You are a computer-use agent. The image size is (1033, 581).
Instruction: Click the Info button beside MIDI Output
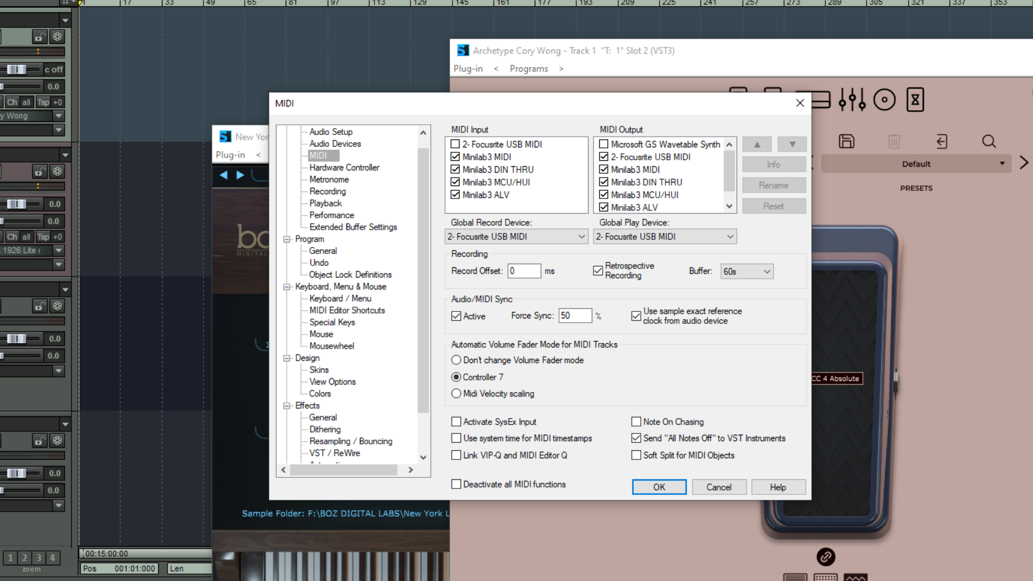774,165
